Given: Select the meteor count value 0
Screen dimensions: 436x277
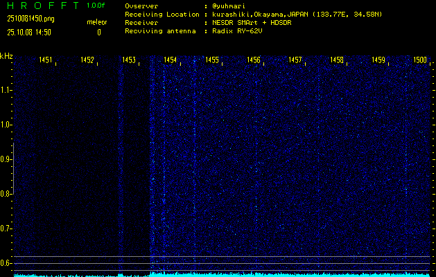Looking at the screenshot, I should click(98, 32).
